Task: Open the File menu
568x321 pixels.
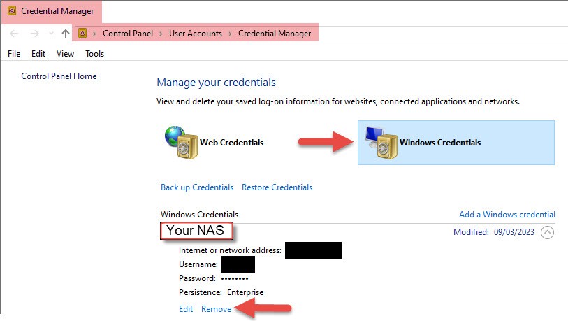Action: pyautogui.click(x=14, y=54)
